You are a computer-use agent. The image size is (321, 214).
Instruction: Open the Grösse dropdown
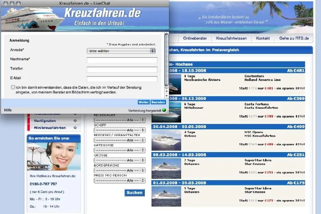pos(120,160)
